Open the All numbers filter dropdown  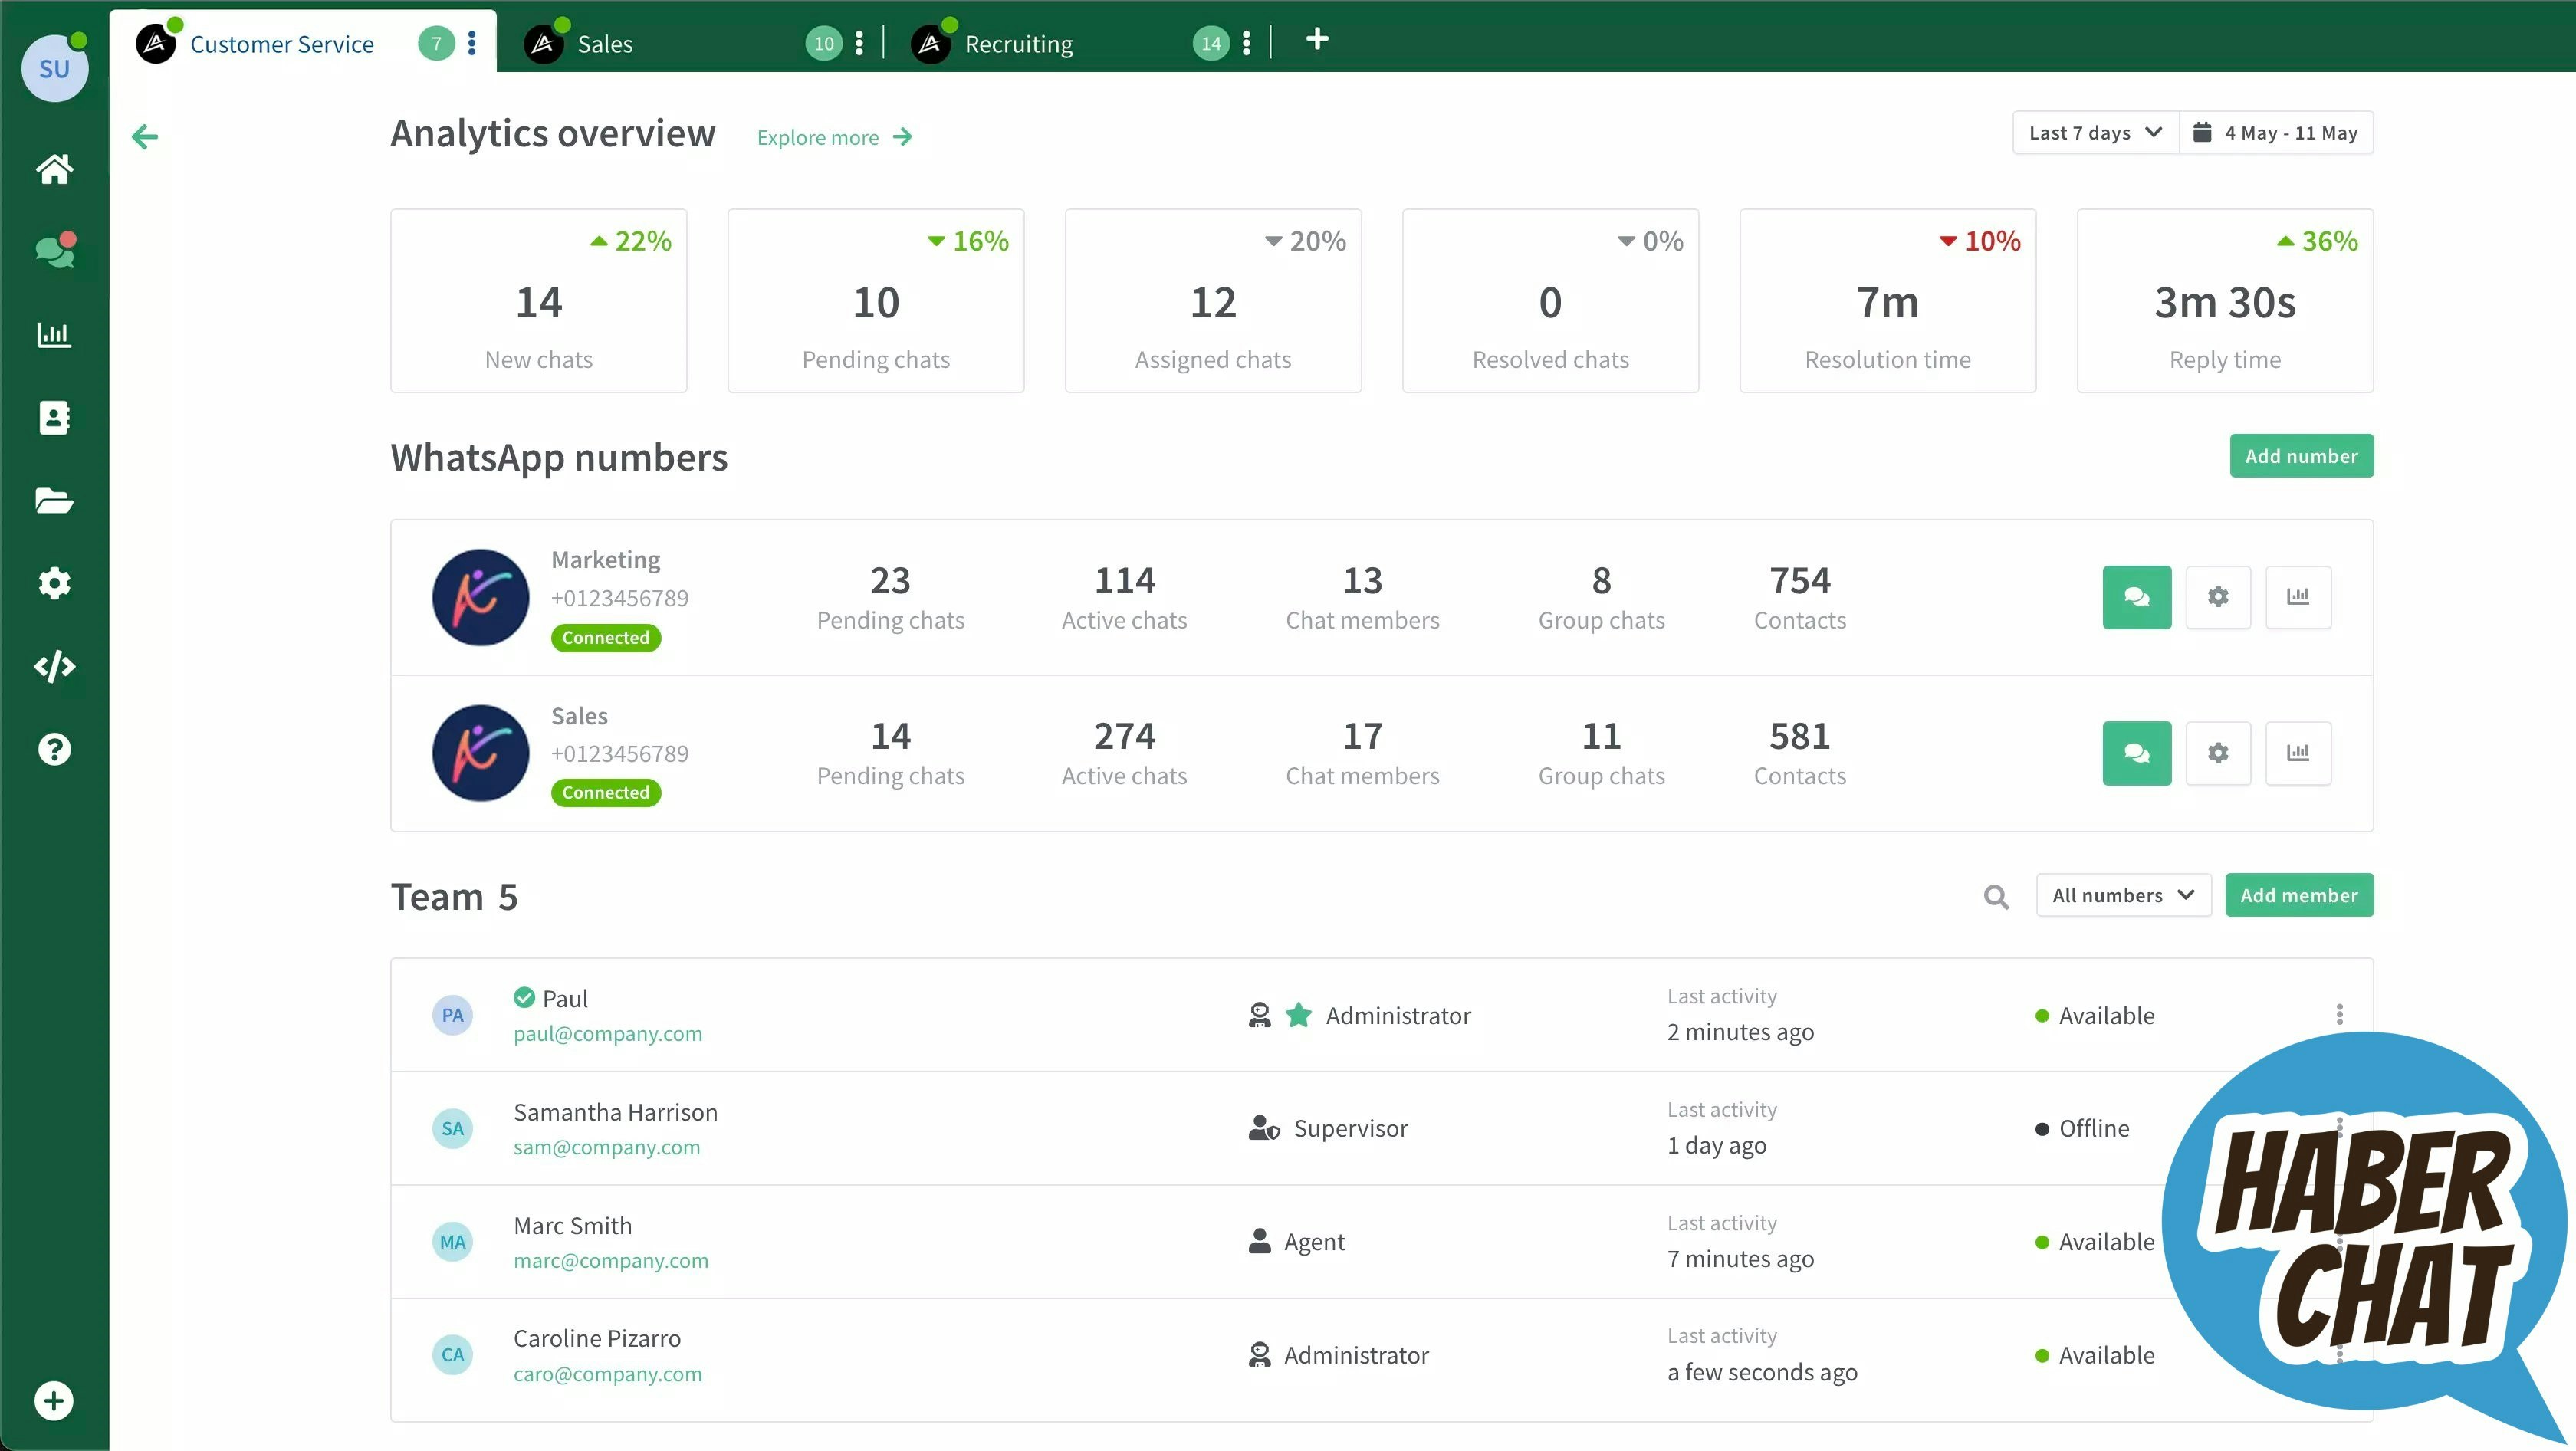[x=2122, y=895]
